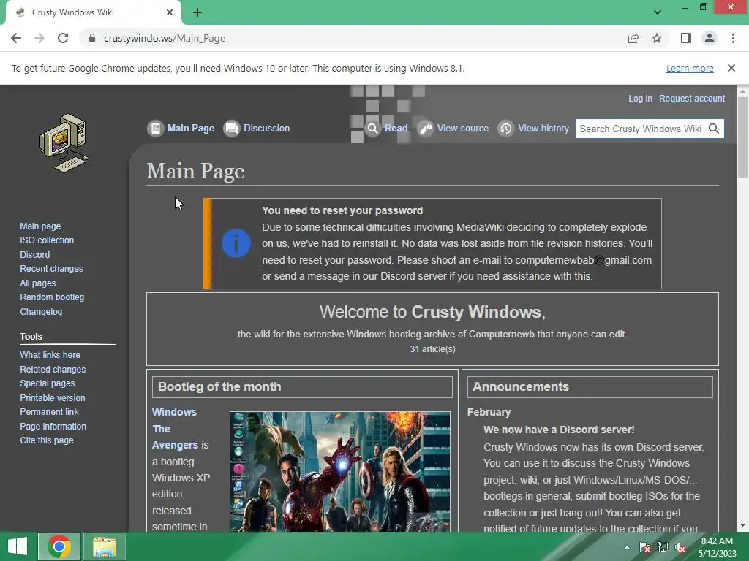
Task: Open the Printable version link
Action: tap(53, 398)
